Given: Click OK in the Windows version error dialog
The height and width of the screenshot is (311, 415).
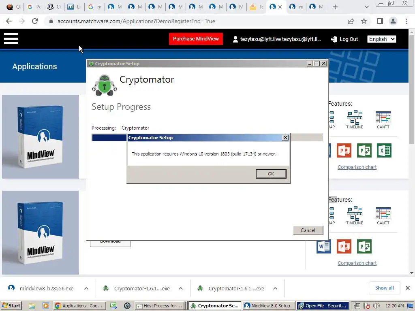Looking at the screenshot, I should [271, 174].
